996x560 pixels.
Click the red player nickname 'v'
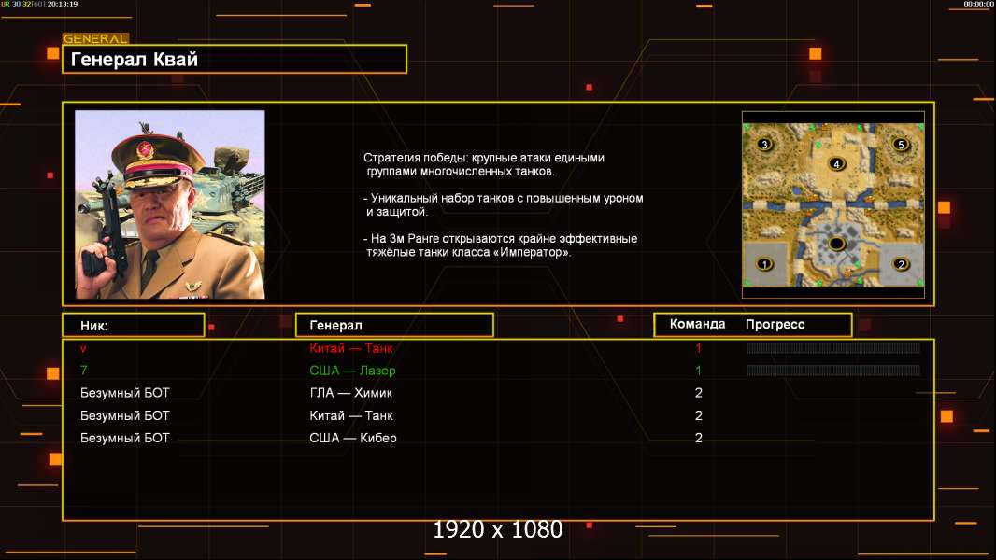pos(83,348)
